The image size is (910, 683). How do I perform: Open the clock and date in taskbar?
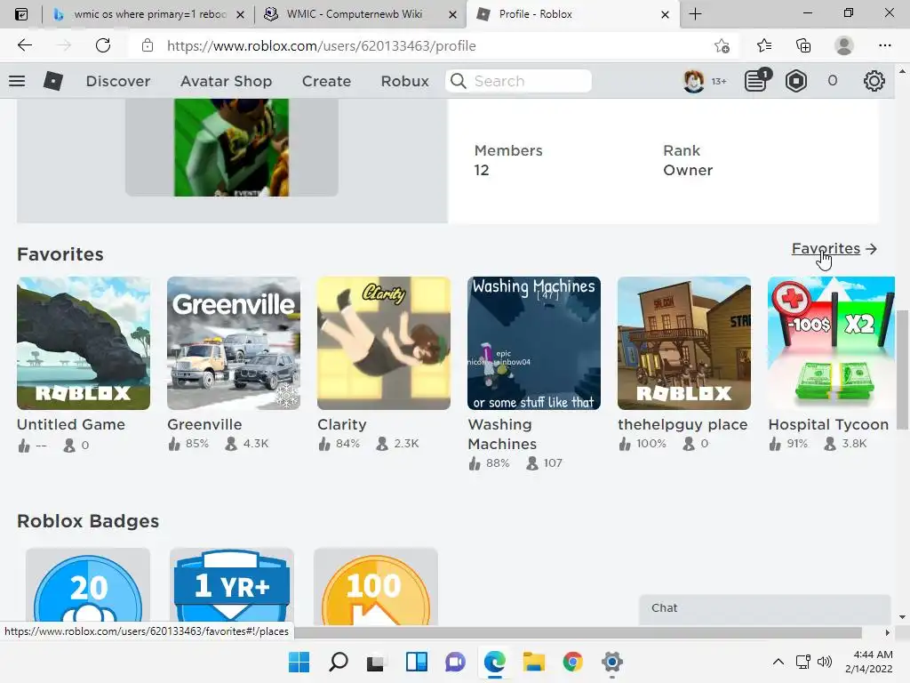click(x=868, y=662)
